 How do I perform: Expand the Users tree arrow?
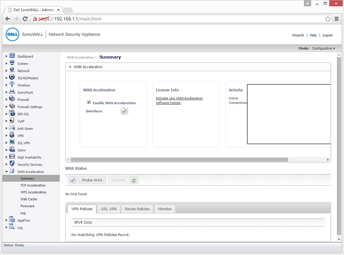click(6, 150)
